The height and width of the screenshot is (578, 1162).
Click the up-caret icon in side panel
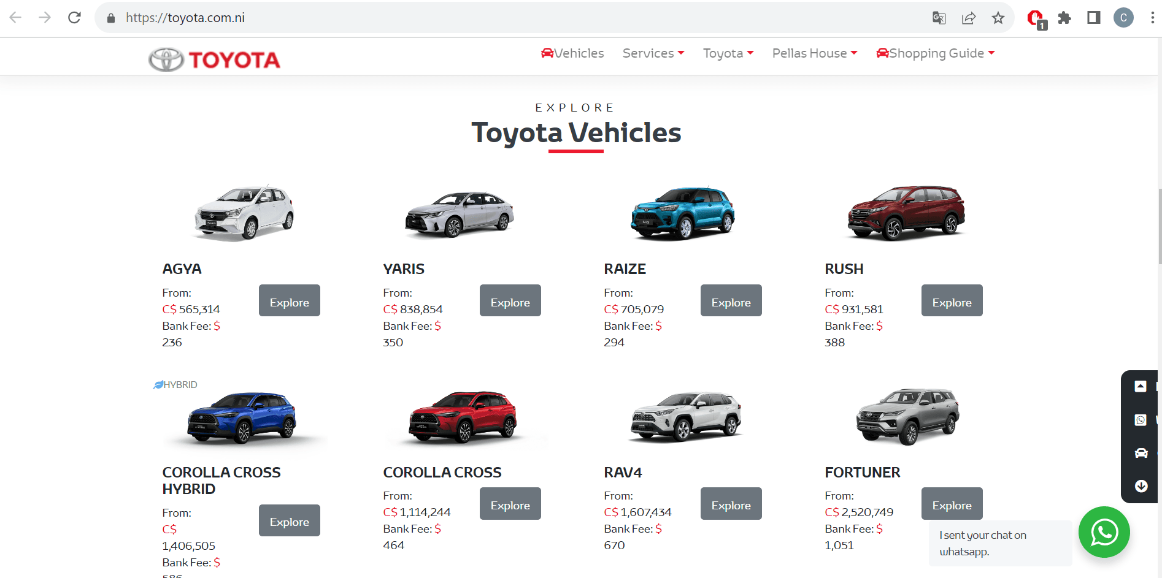point(1141,386)
